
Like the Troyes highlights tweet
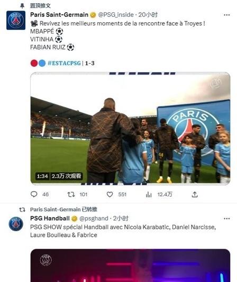coord(110,194)
